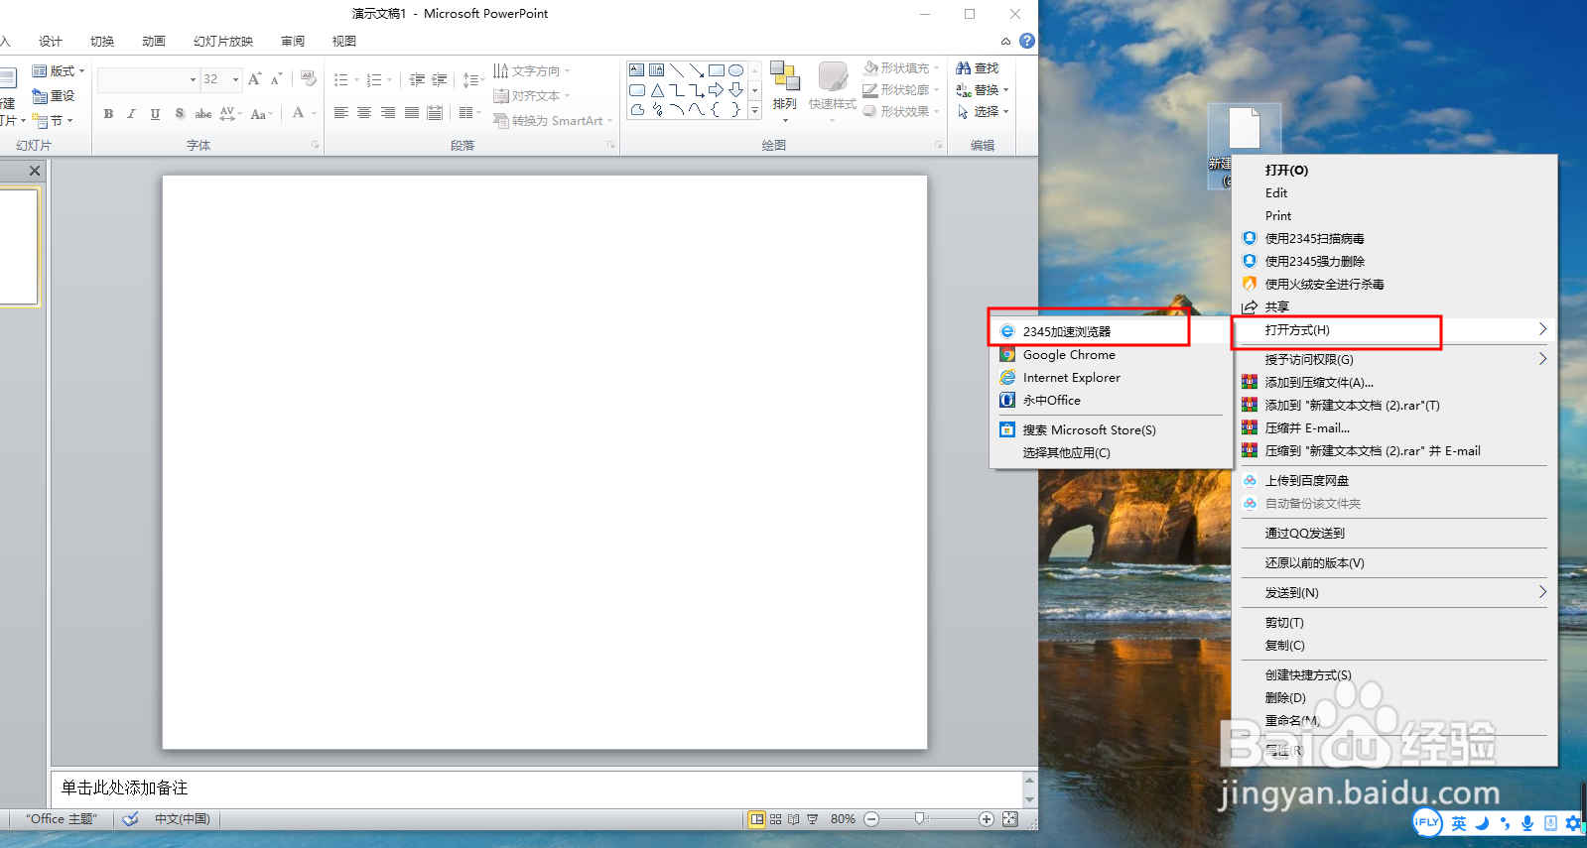Click zoom out minus button
Screen dimensions: 1587x848
(871, 819)
